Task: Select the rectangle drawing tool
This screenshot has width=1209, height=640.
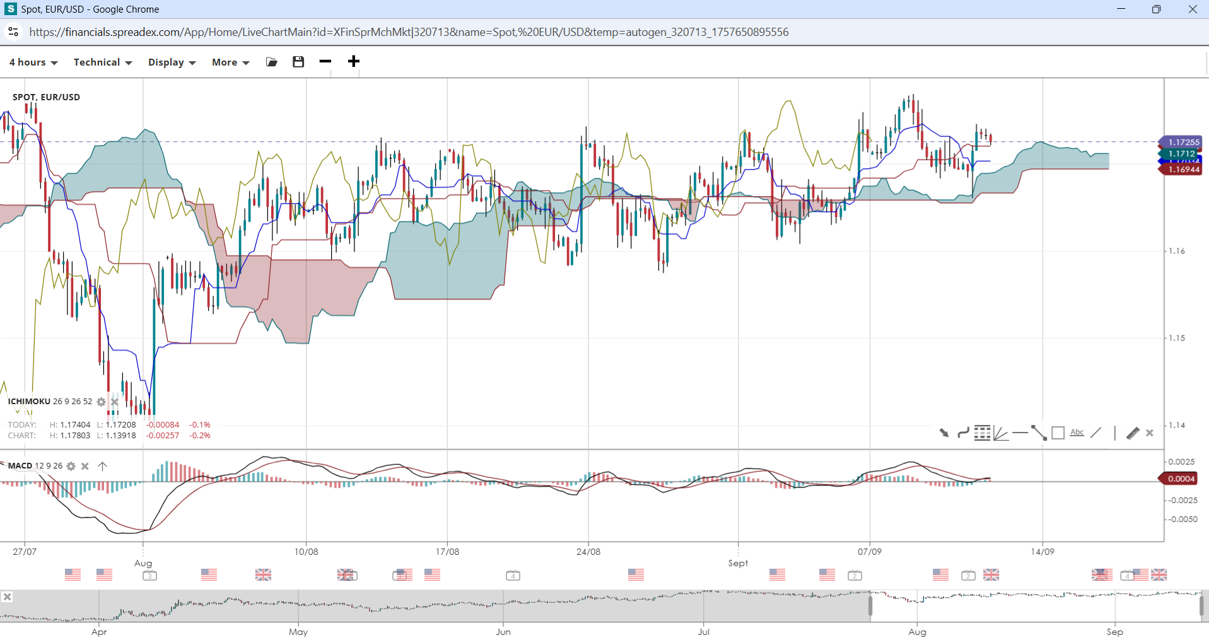Action: [x=1058, y=433]
